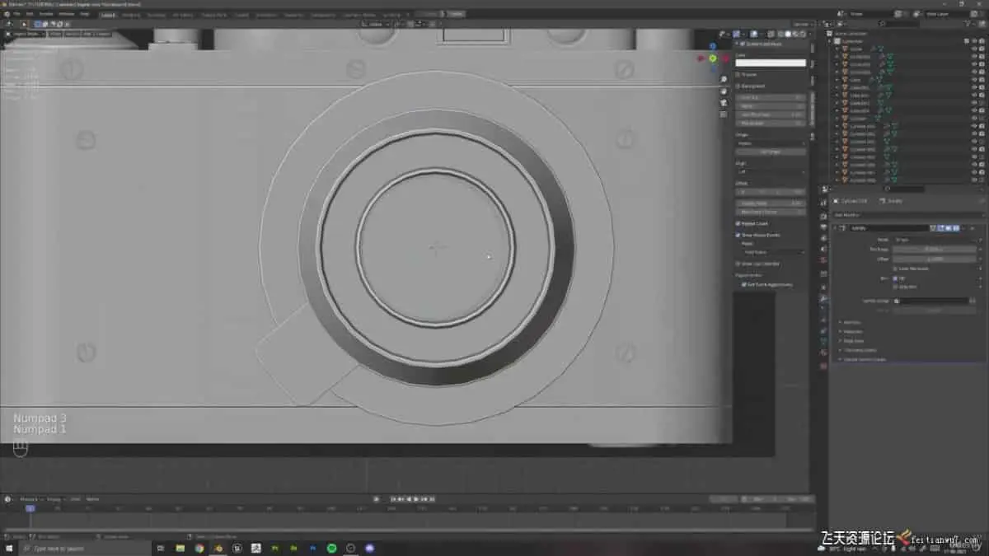Screen dimensions: 989x556
Task: Switch viewport to rendered shading
Action: point(802,34)
